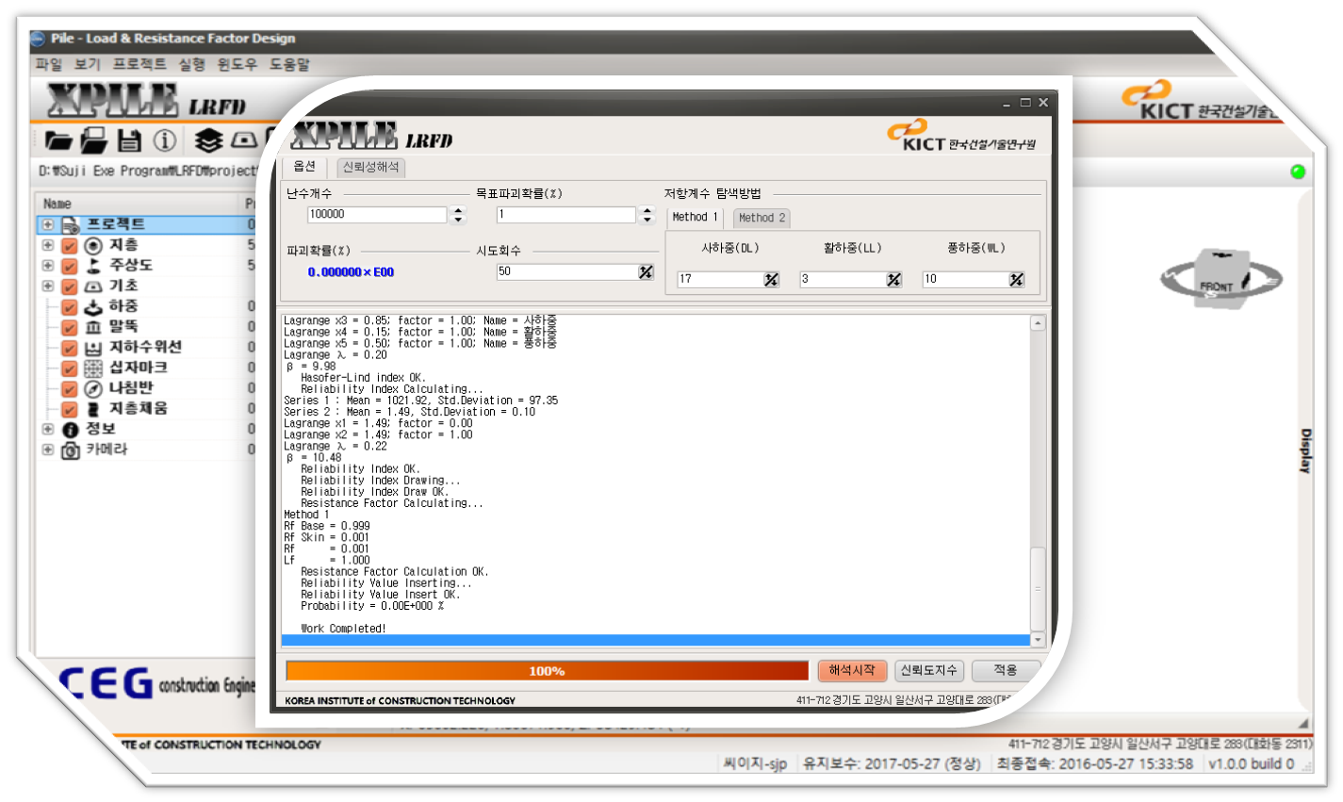Screen dimensions: 1343x802
Task: Click the floppy disk save icon
Action: click(129, 141)
